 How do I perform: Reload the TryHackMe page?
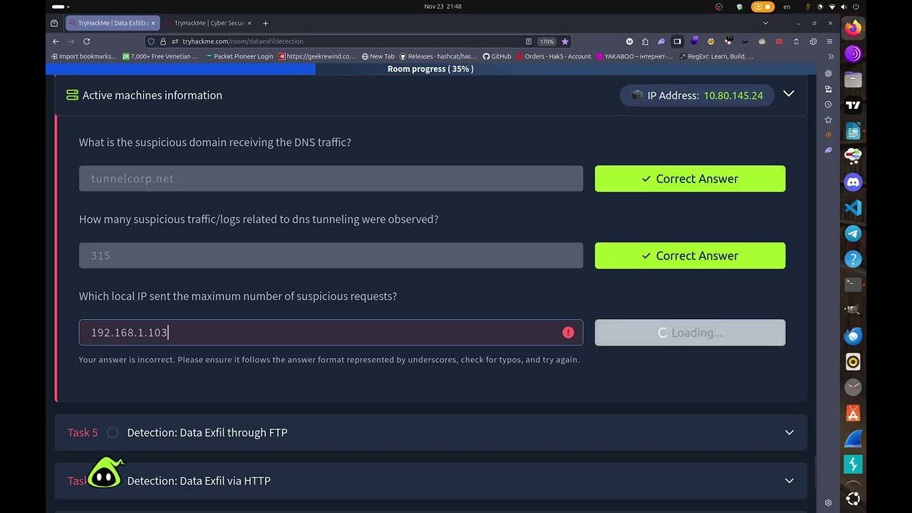pos(86,41)
